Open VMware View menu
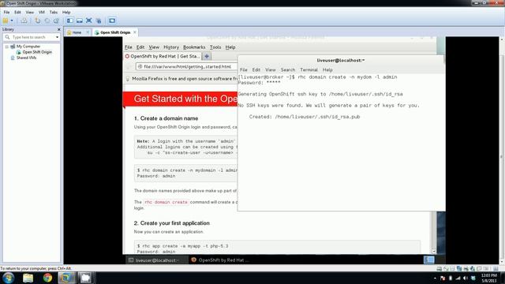505x284 pixels. 30,13
